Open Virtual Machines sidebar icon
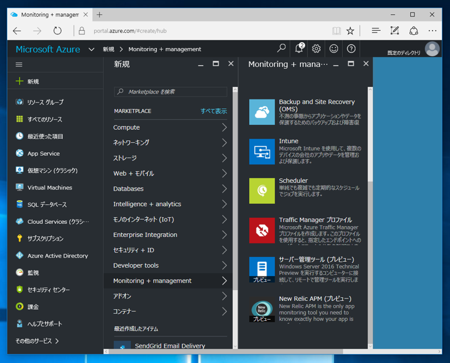The image size is (450, 363). pos(20,187)
